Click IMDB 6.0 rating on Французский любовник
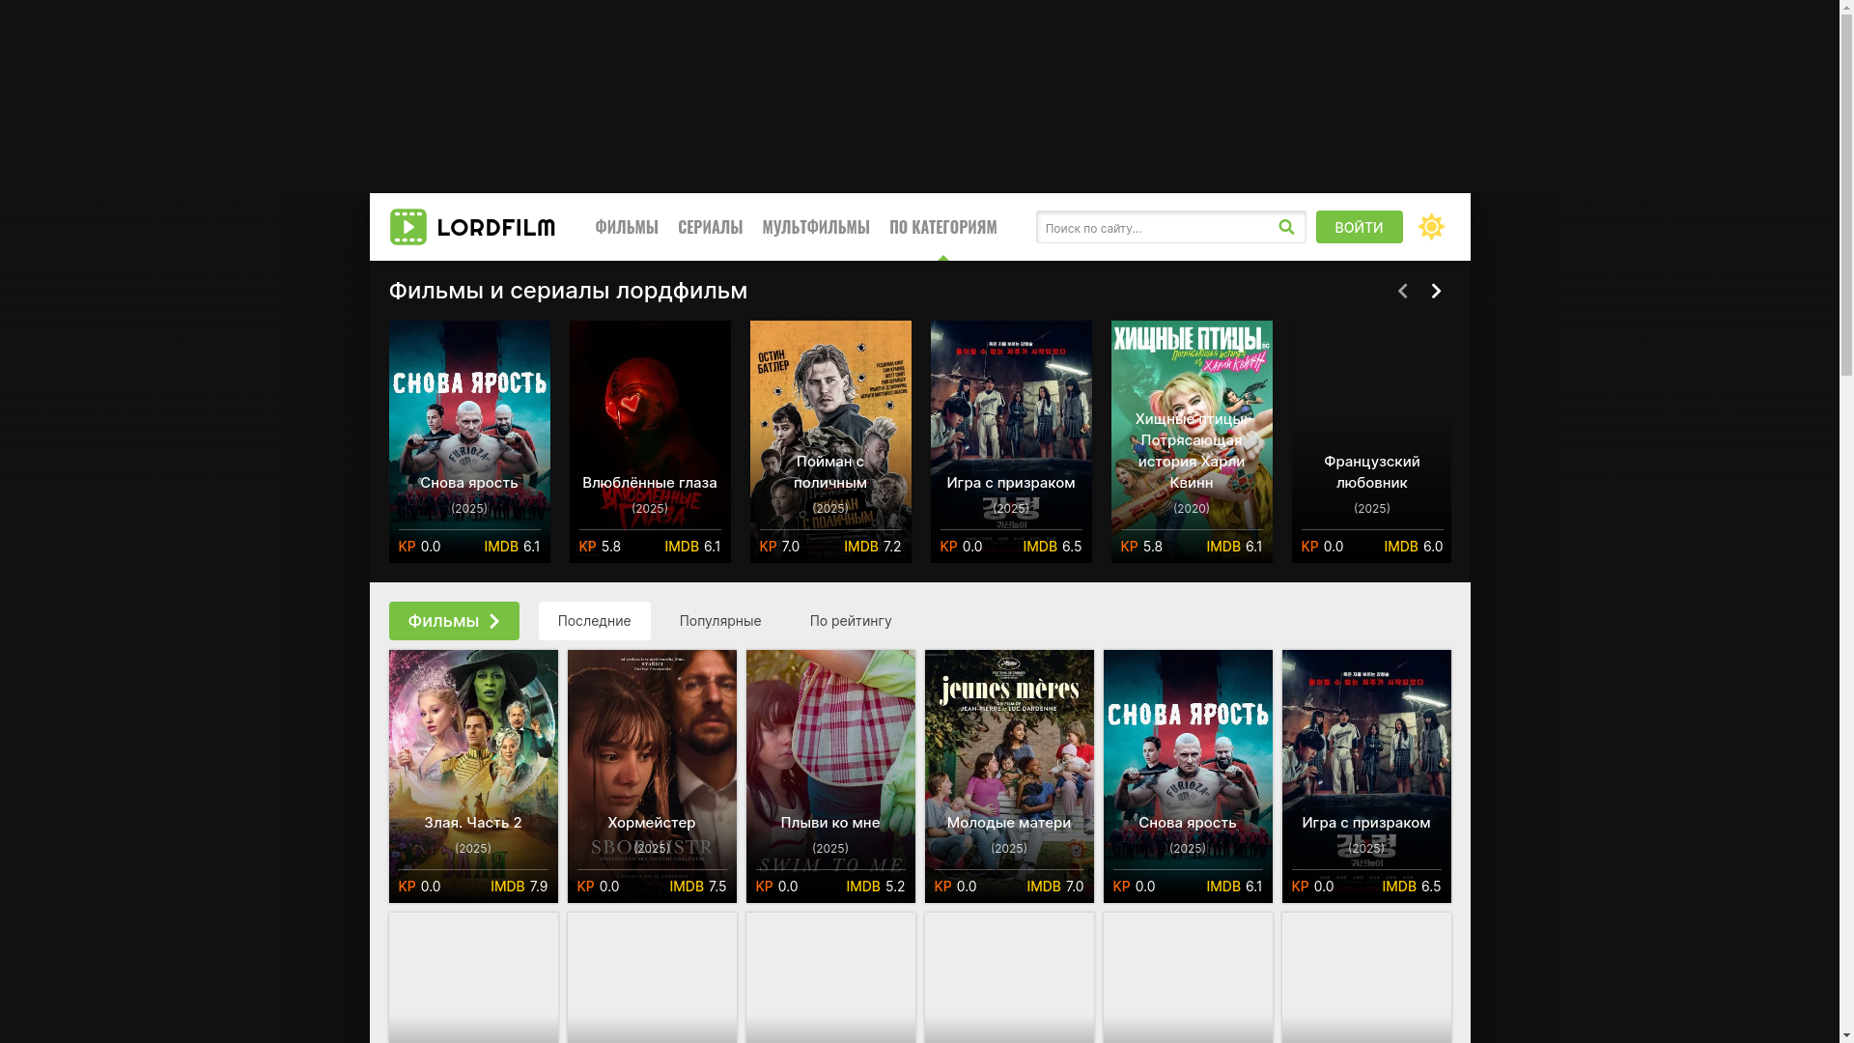 point(1413,547)
